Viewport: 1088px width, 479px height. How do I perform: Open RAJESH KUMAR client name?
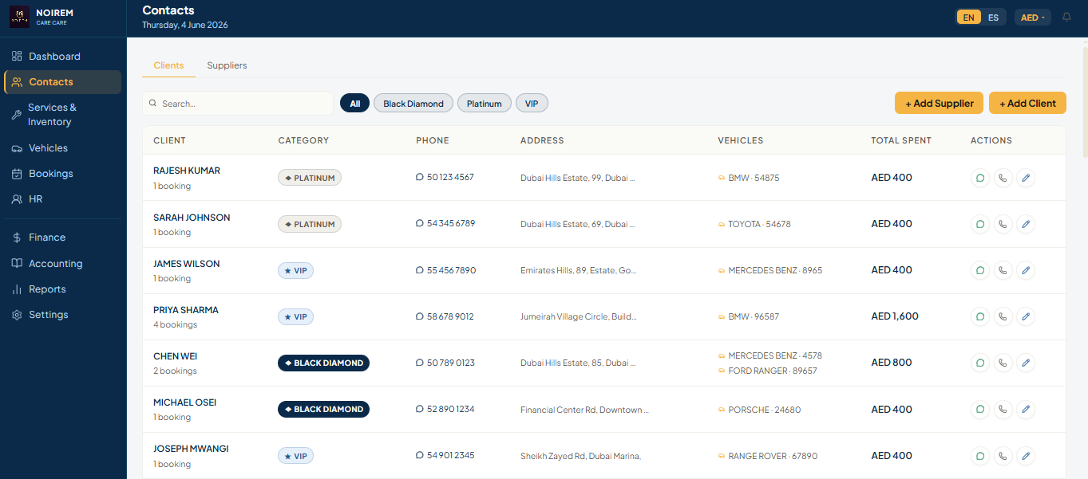click(187, 171)
